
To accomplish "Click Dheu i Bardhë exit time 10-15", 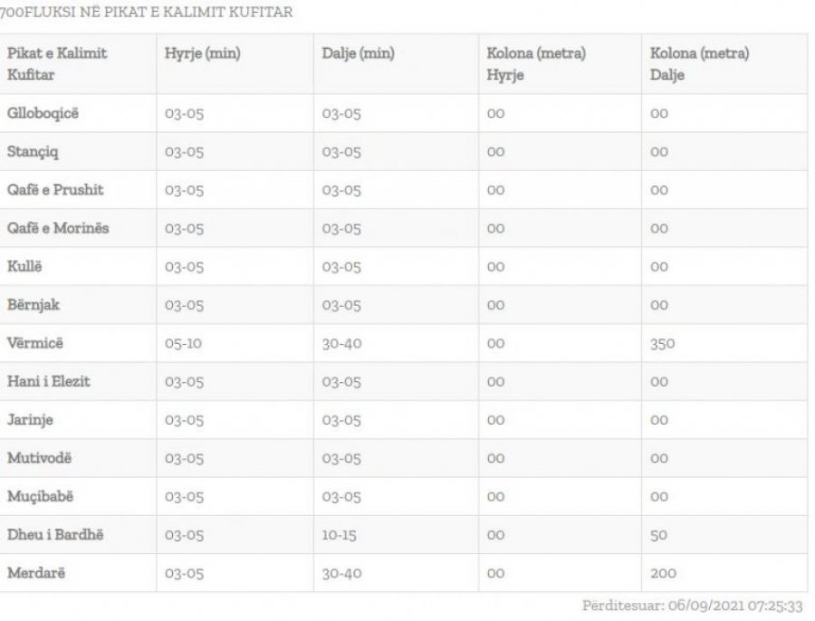I will coord(339,535).
